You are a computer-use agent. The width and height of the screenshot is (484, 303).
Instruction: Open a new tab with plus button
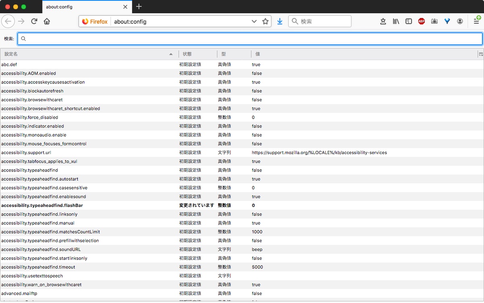139,6
